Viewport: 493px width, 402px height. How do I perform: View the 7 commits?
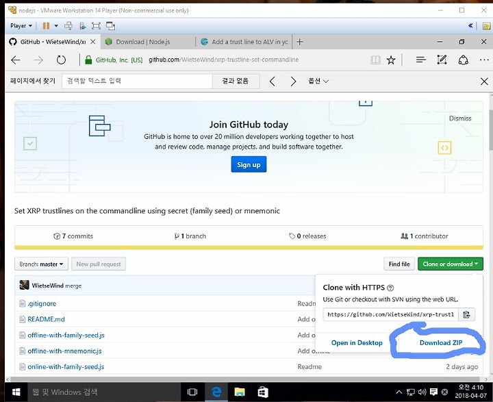73,236
